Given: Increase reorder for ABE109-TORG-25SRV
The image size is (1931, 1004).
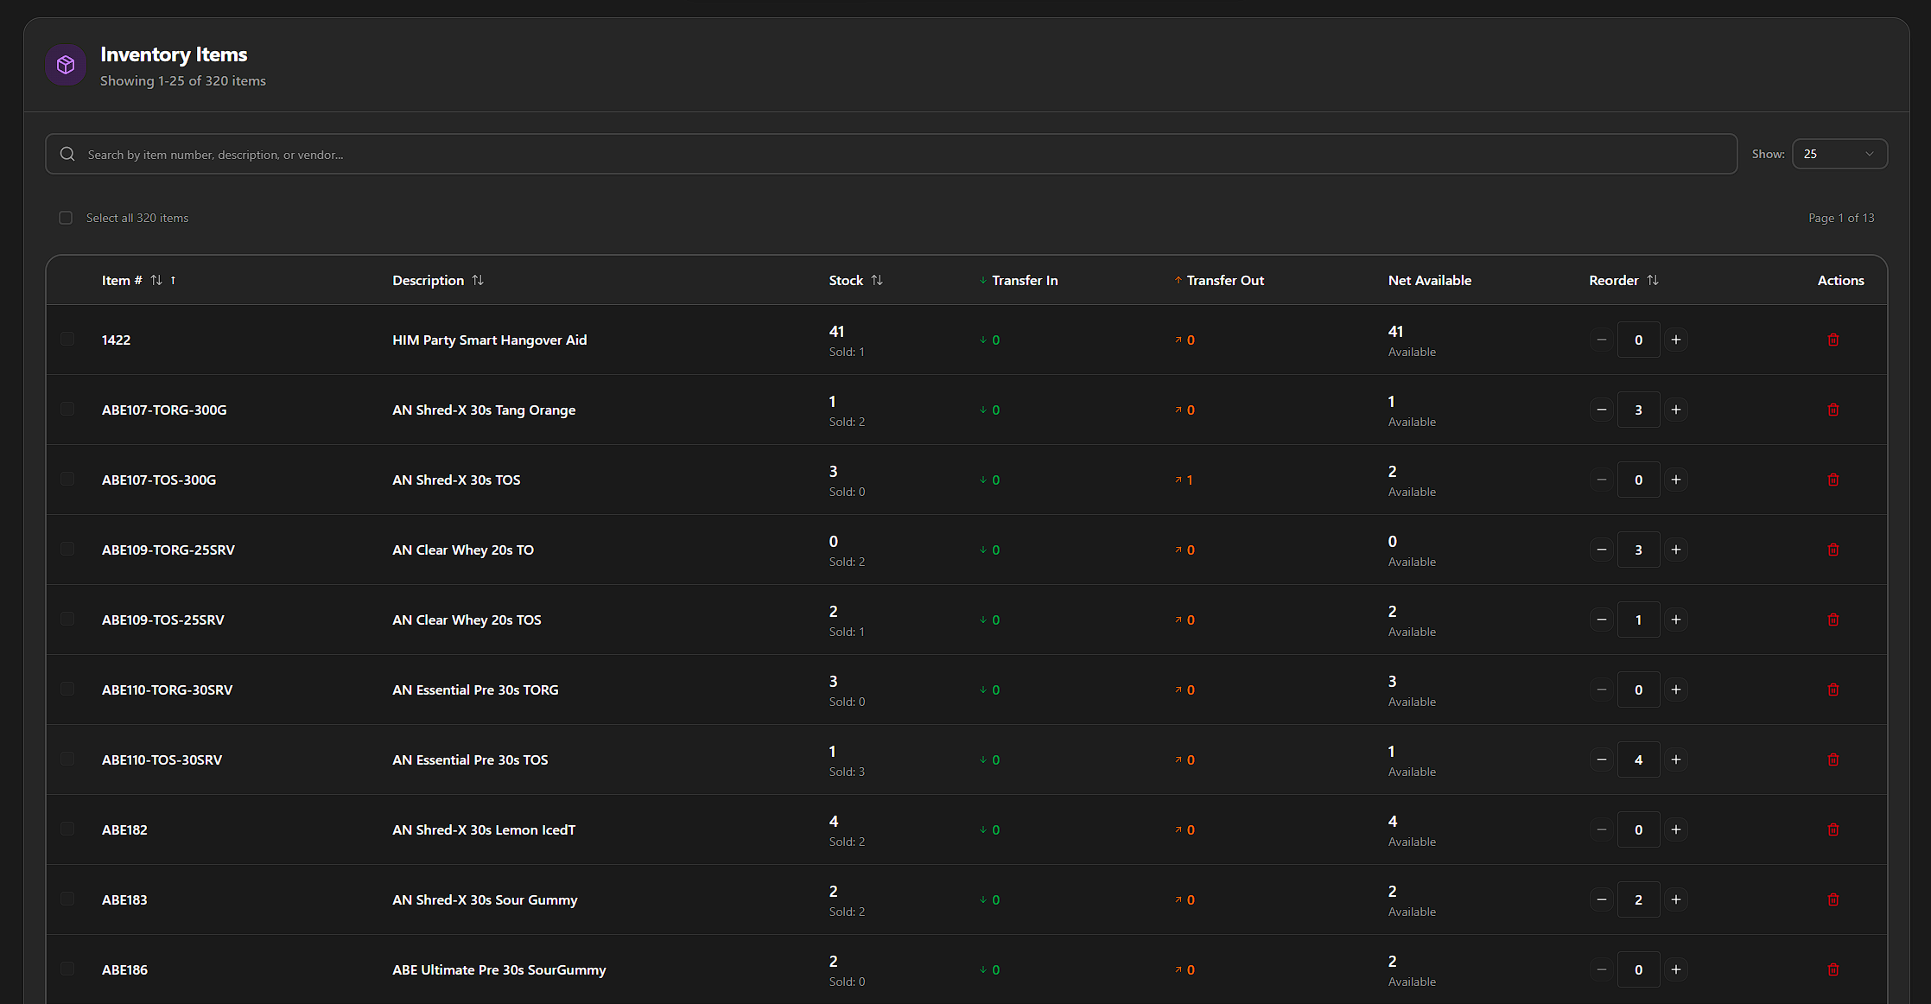Looking at the screenshot, I should (x=1675, y=550).
